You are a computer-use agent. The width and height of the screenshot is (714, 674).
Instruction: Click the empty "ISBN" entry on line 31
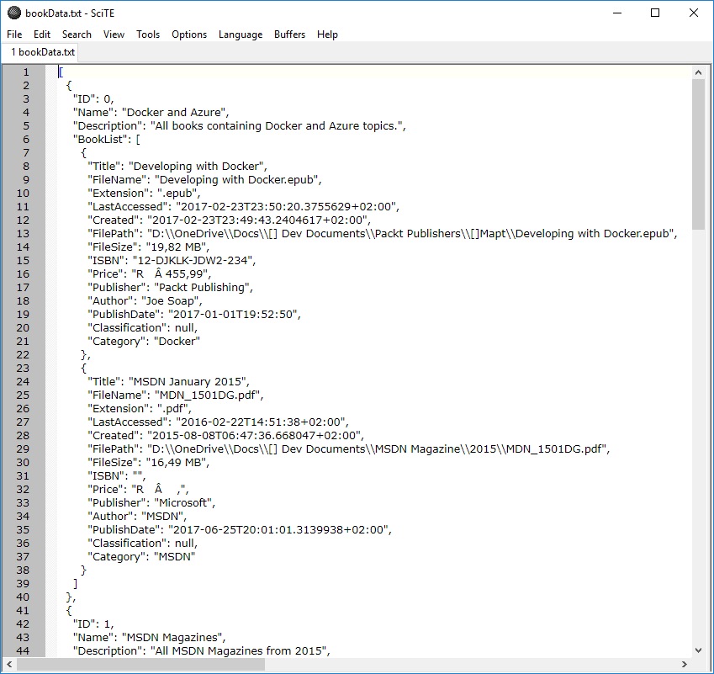click(116, 475)
